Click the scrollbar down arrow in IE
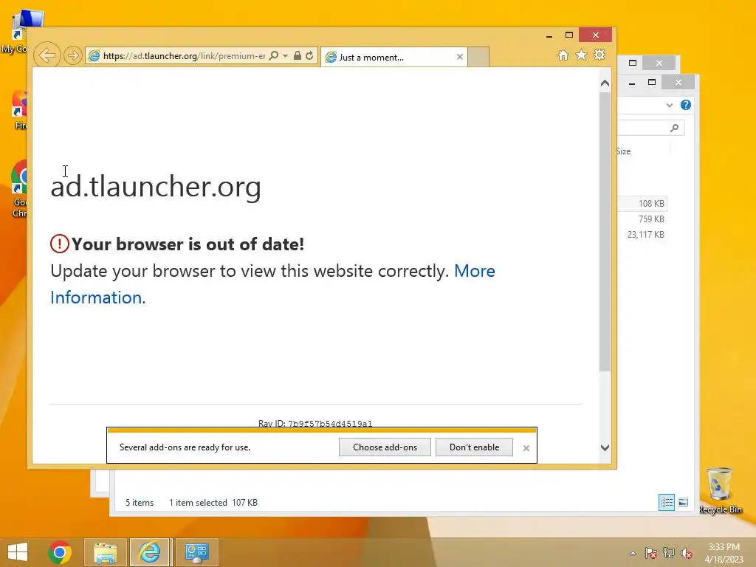The width and height of the screenshot is (756, 567). [605, 447]
